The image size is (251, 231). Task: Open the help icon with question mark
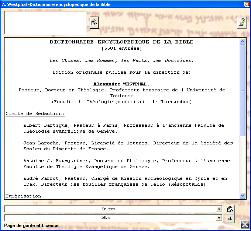[x=242, y=22]
